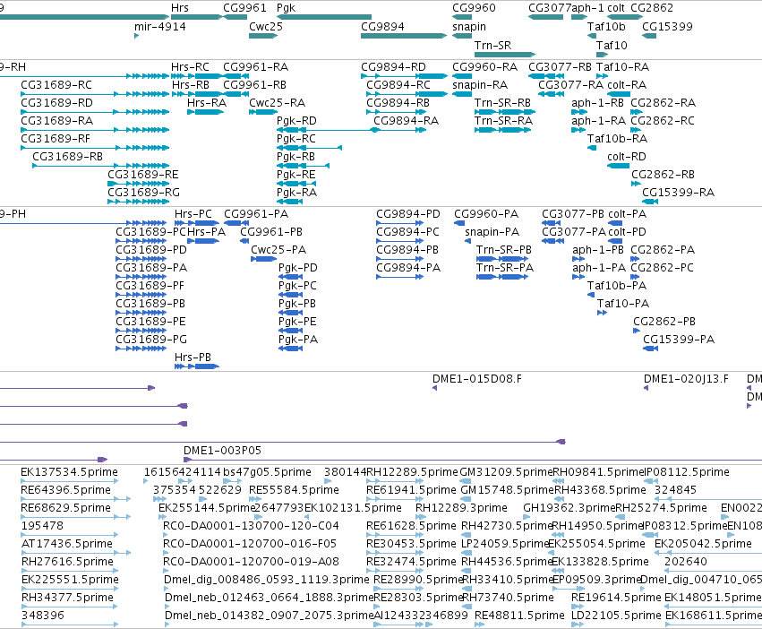Select the CG31689-RG transcript label
This screenshot has height=629, width=762.
coord(144,192)
